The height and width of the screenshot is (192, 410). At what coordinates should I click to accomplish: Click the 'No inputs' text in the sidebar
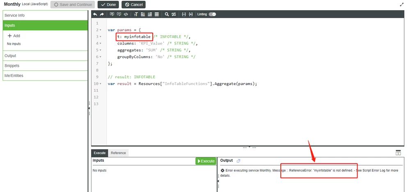(x=14, y=44)
